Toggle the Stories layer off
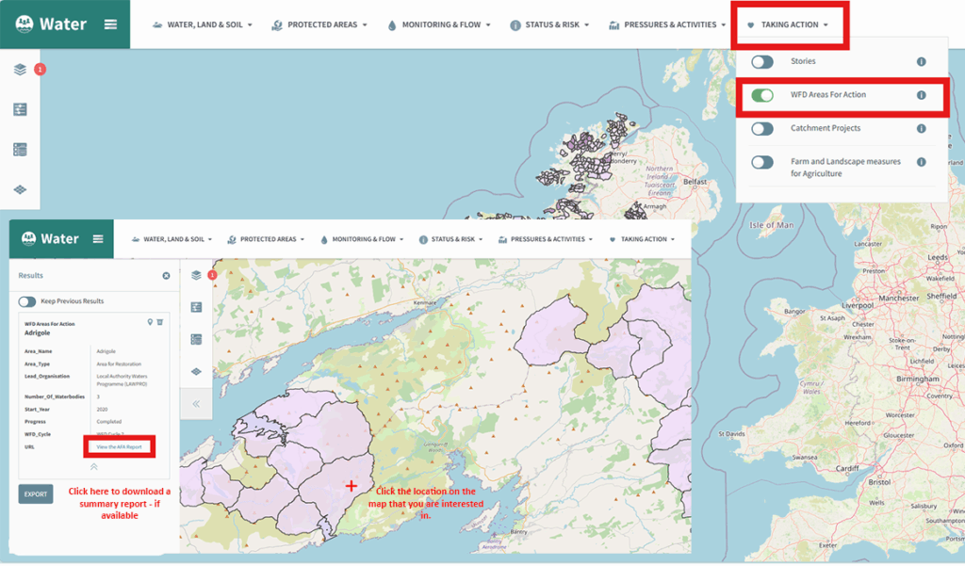965x566 pixels. click(763, 61)
